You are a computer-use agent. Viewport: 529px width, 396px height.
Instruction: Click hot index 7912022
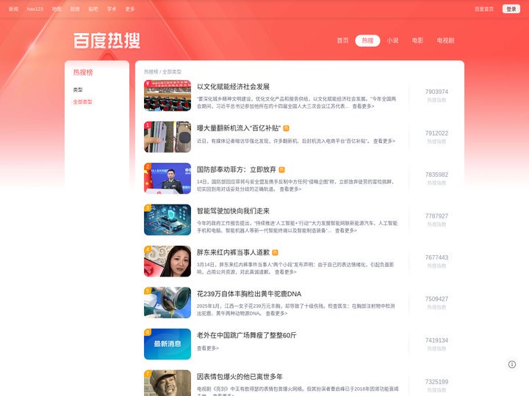click(436, 133)
